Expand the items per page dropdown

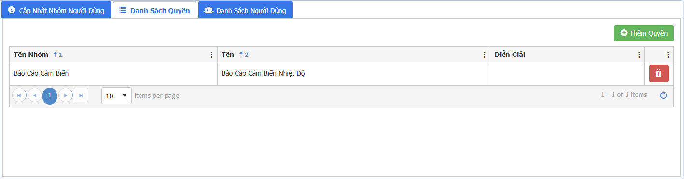[116, 96]
